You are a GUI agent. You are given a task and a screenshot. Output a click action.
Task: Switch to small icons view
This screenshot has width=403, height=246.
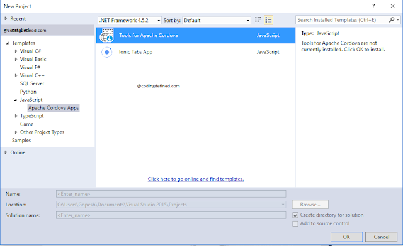coord(258,20)
